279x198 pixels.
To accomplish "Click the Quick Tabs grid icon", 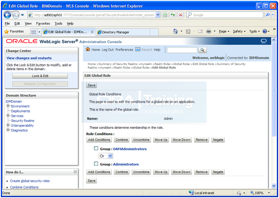I will tap(33, 32).
